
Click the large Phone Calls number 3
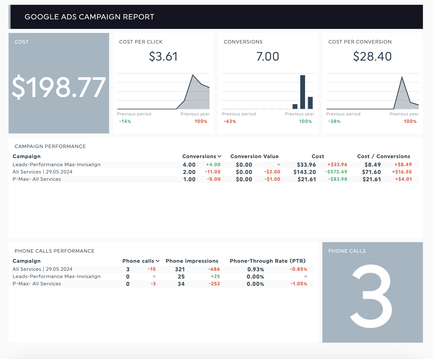tap(371, 296)
